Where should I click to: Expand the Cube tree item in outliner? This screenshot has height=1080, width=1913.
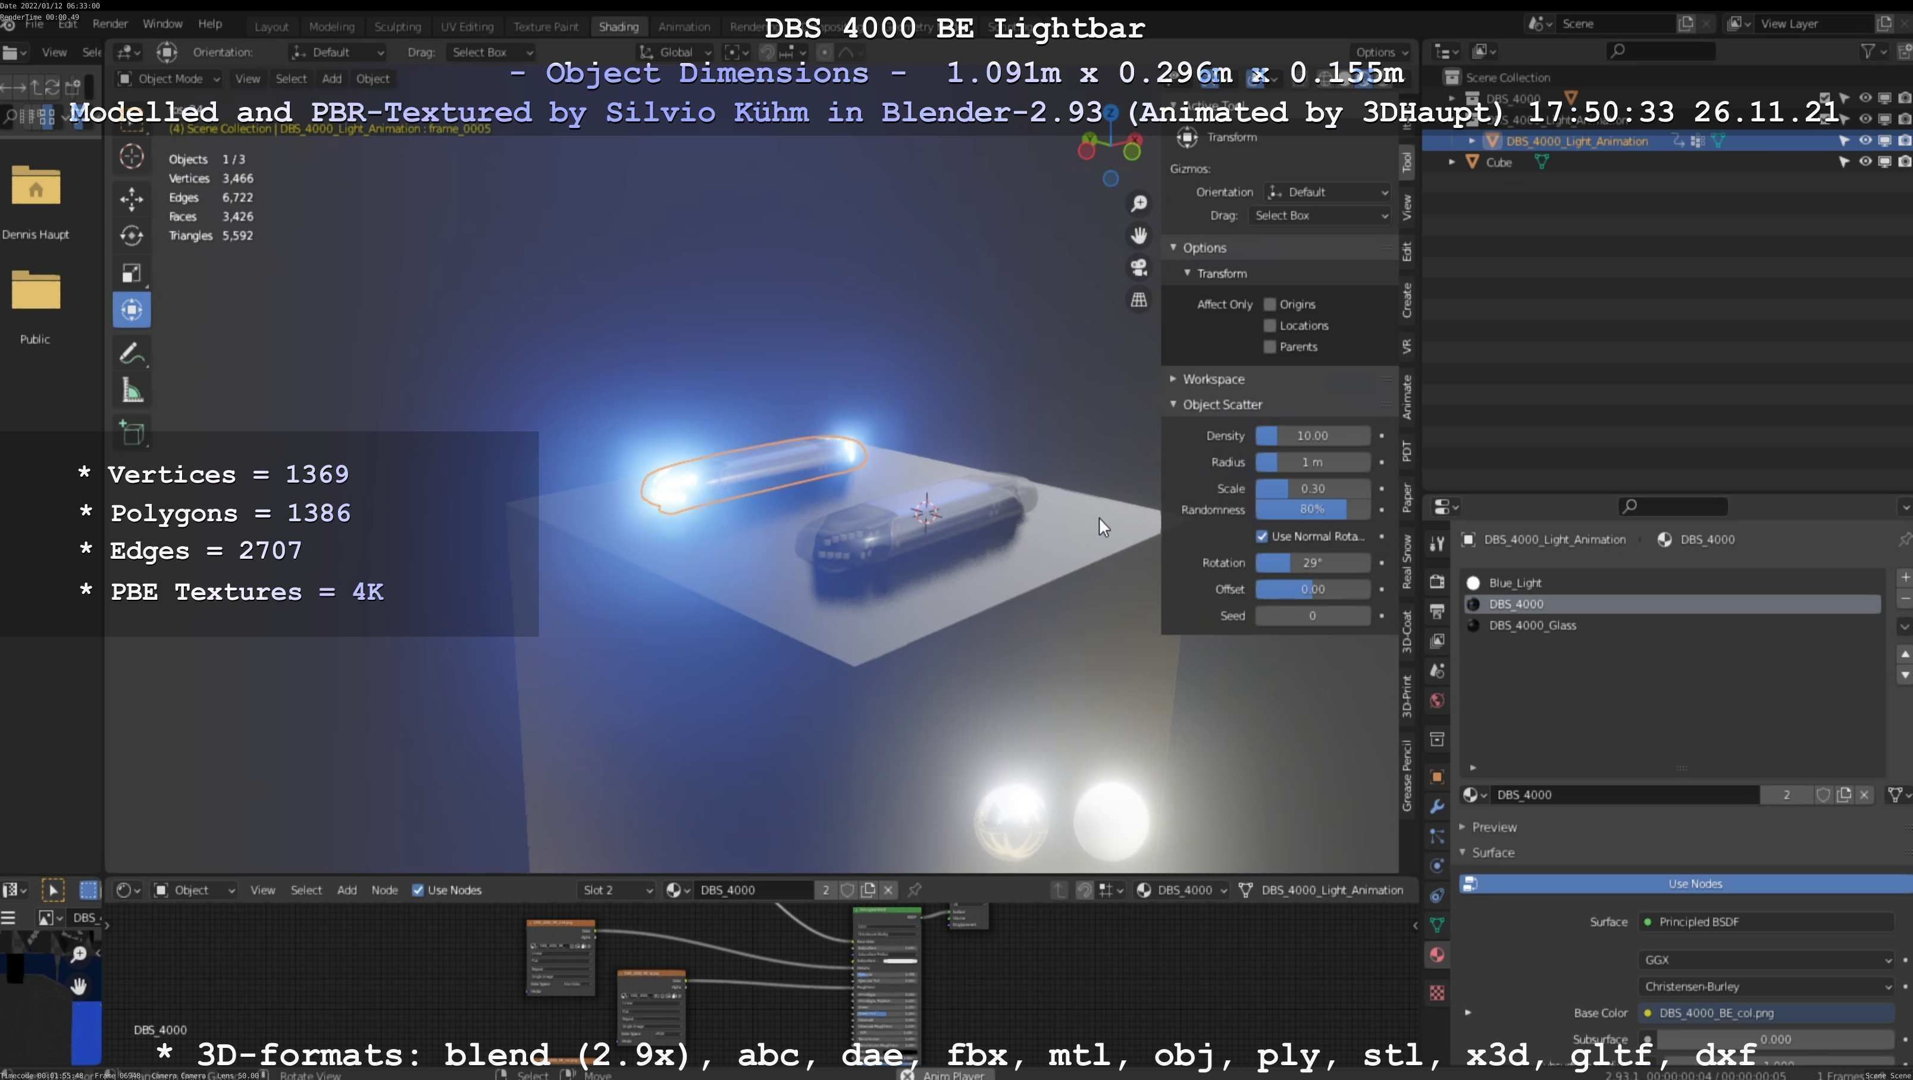(1451, 161)
